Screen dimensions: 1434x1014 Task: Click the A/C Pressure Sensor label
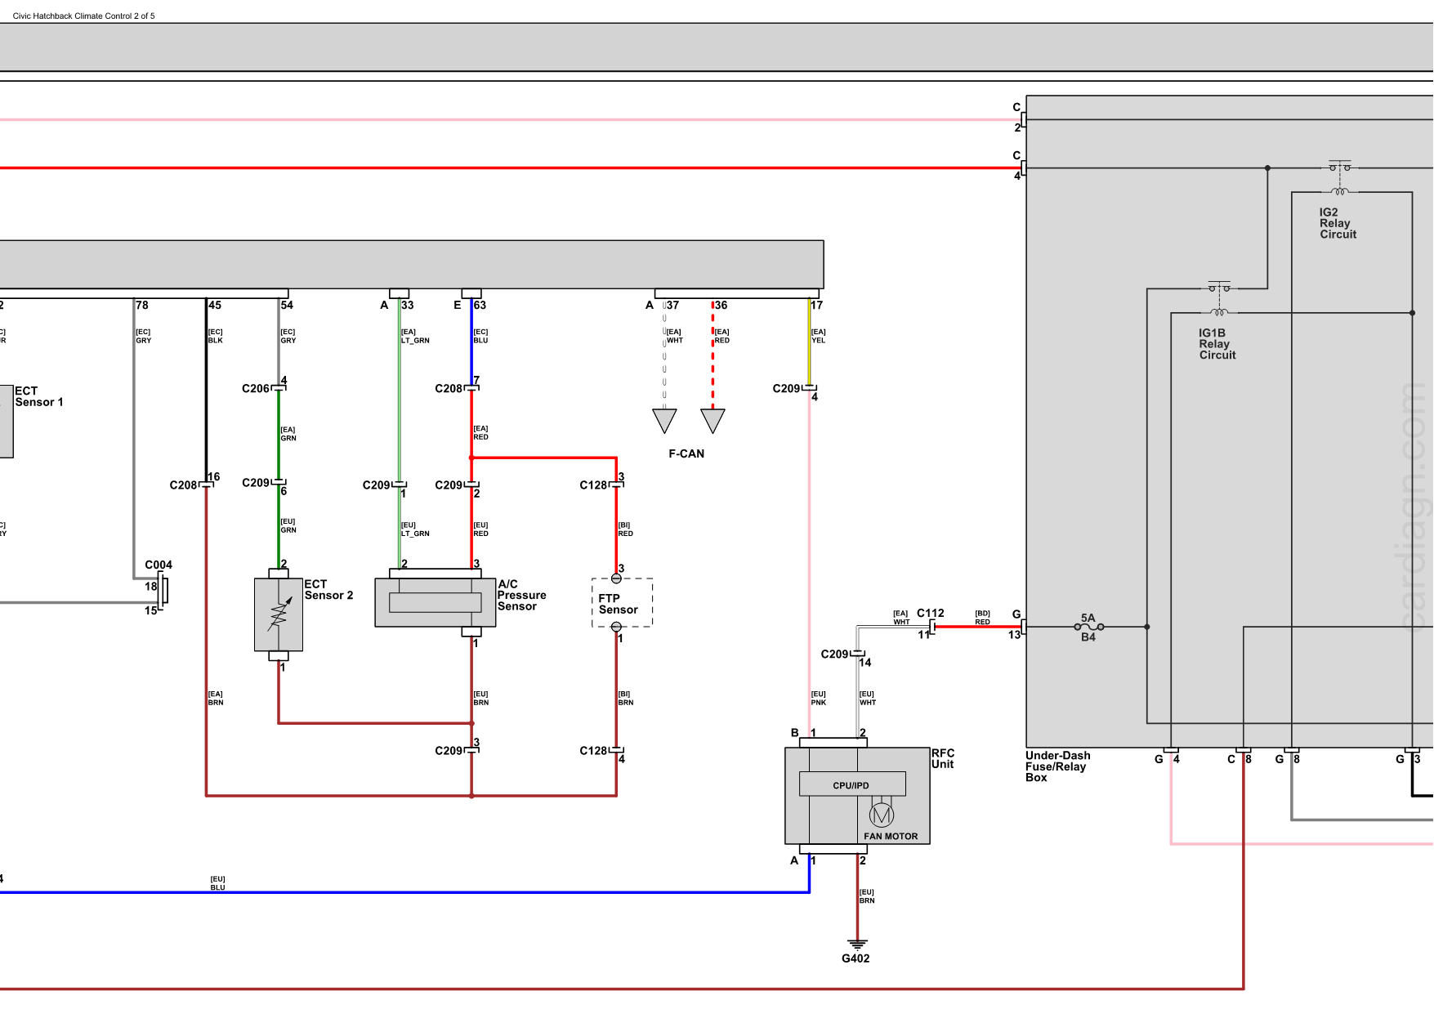coord(521,595)
